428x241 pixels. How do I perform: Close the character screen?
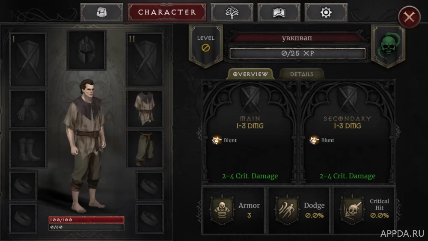[409, 17]
